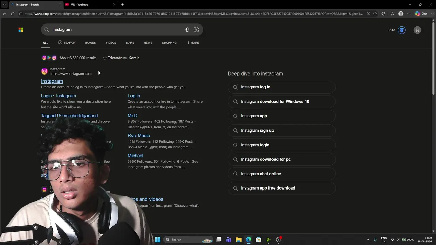Switch to the IMAGES tab
The width and height of the screenshot is (436, 245).
point(90,43)
